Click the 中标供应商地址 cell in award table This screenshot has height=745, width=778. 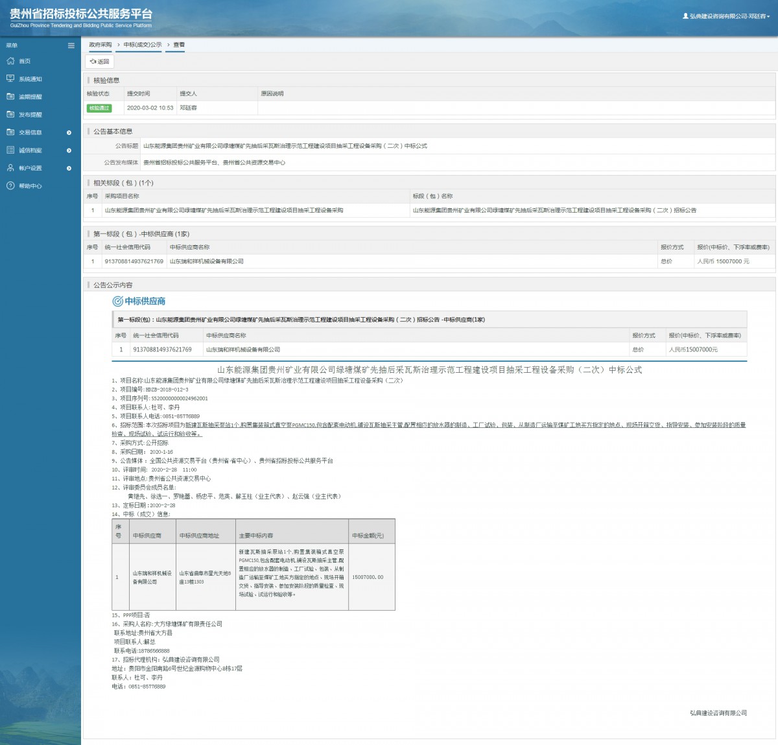206,577
